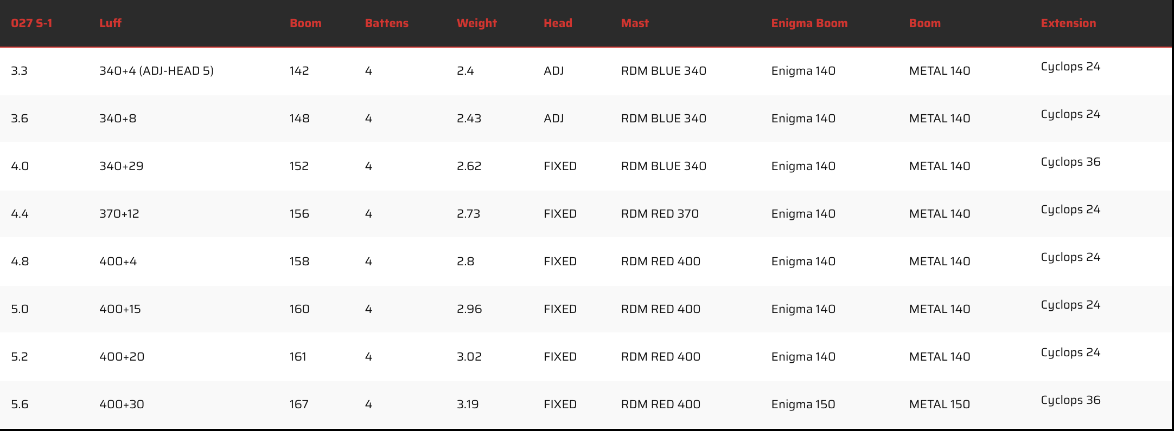The height and width of the screenshot is (431, 1174).
Task: Click the weight value "2.62"
Action: [469, 166]
